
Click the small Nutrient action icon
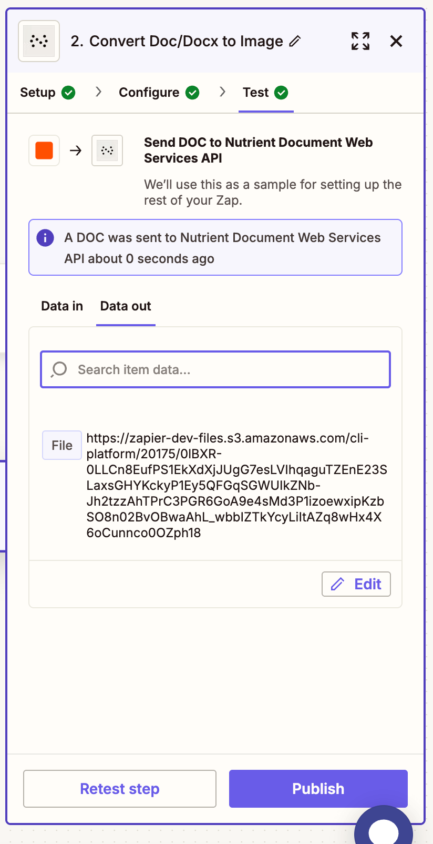(x=107, y=150)
